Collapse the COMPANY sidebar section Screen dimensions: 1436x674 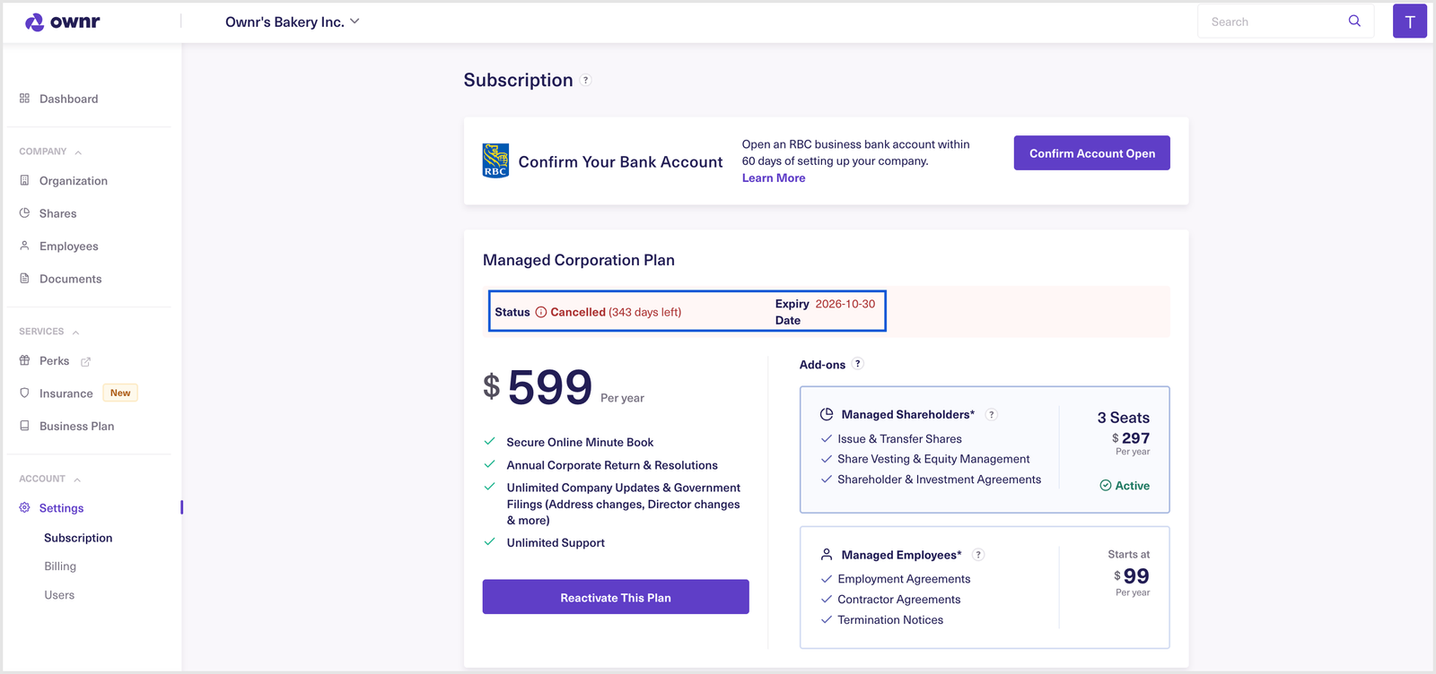click(x=78, y=152)
